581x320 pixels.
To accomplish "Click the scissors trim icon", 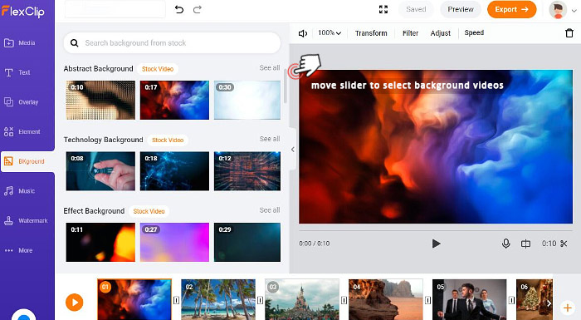I will (564, 244).
